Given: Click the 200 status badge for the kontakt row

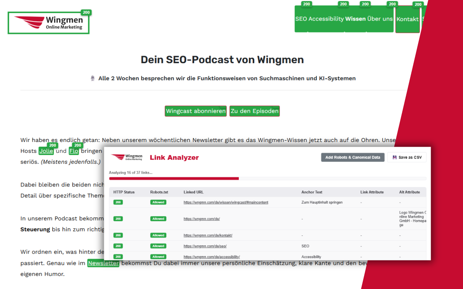Looking at the screenshot, I should (x=118, y=236).
